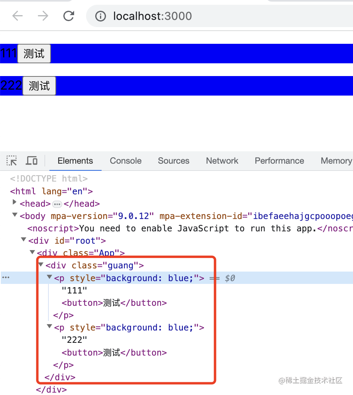Select the first button element in DOM tree
Viewport: 353px width, 395px height.
114,303
